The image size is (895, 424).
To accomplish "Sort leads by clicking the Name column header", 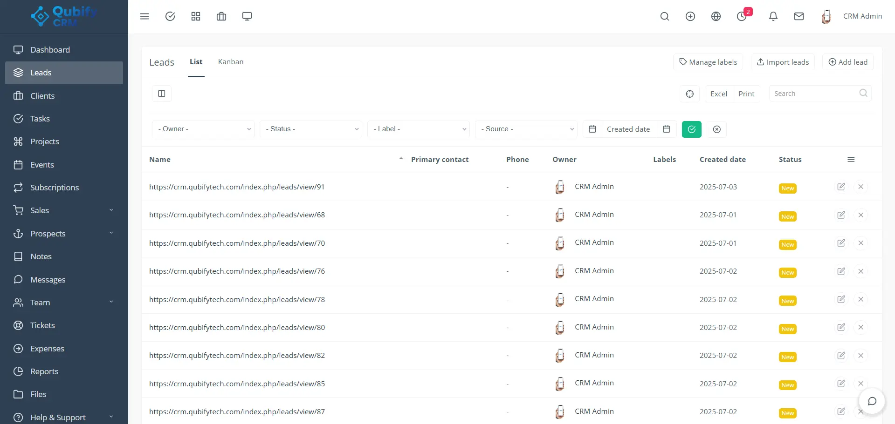I will (160, 160).
